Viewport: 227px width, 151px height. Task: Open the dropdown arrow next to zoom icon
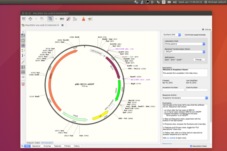tap(56, 19)
